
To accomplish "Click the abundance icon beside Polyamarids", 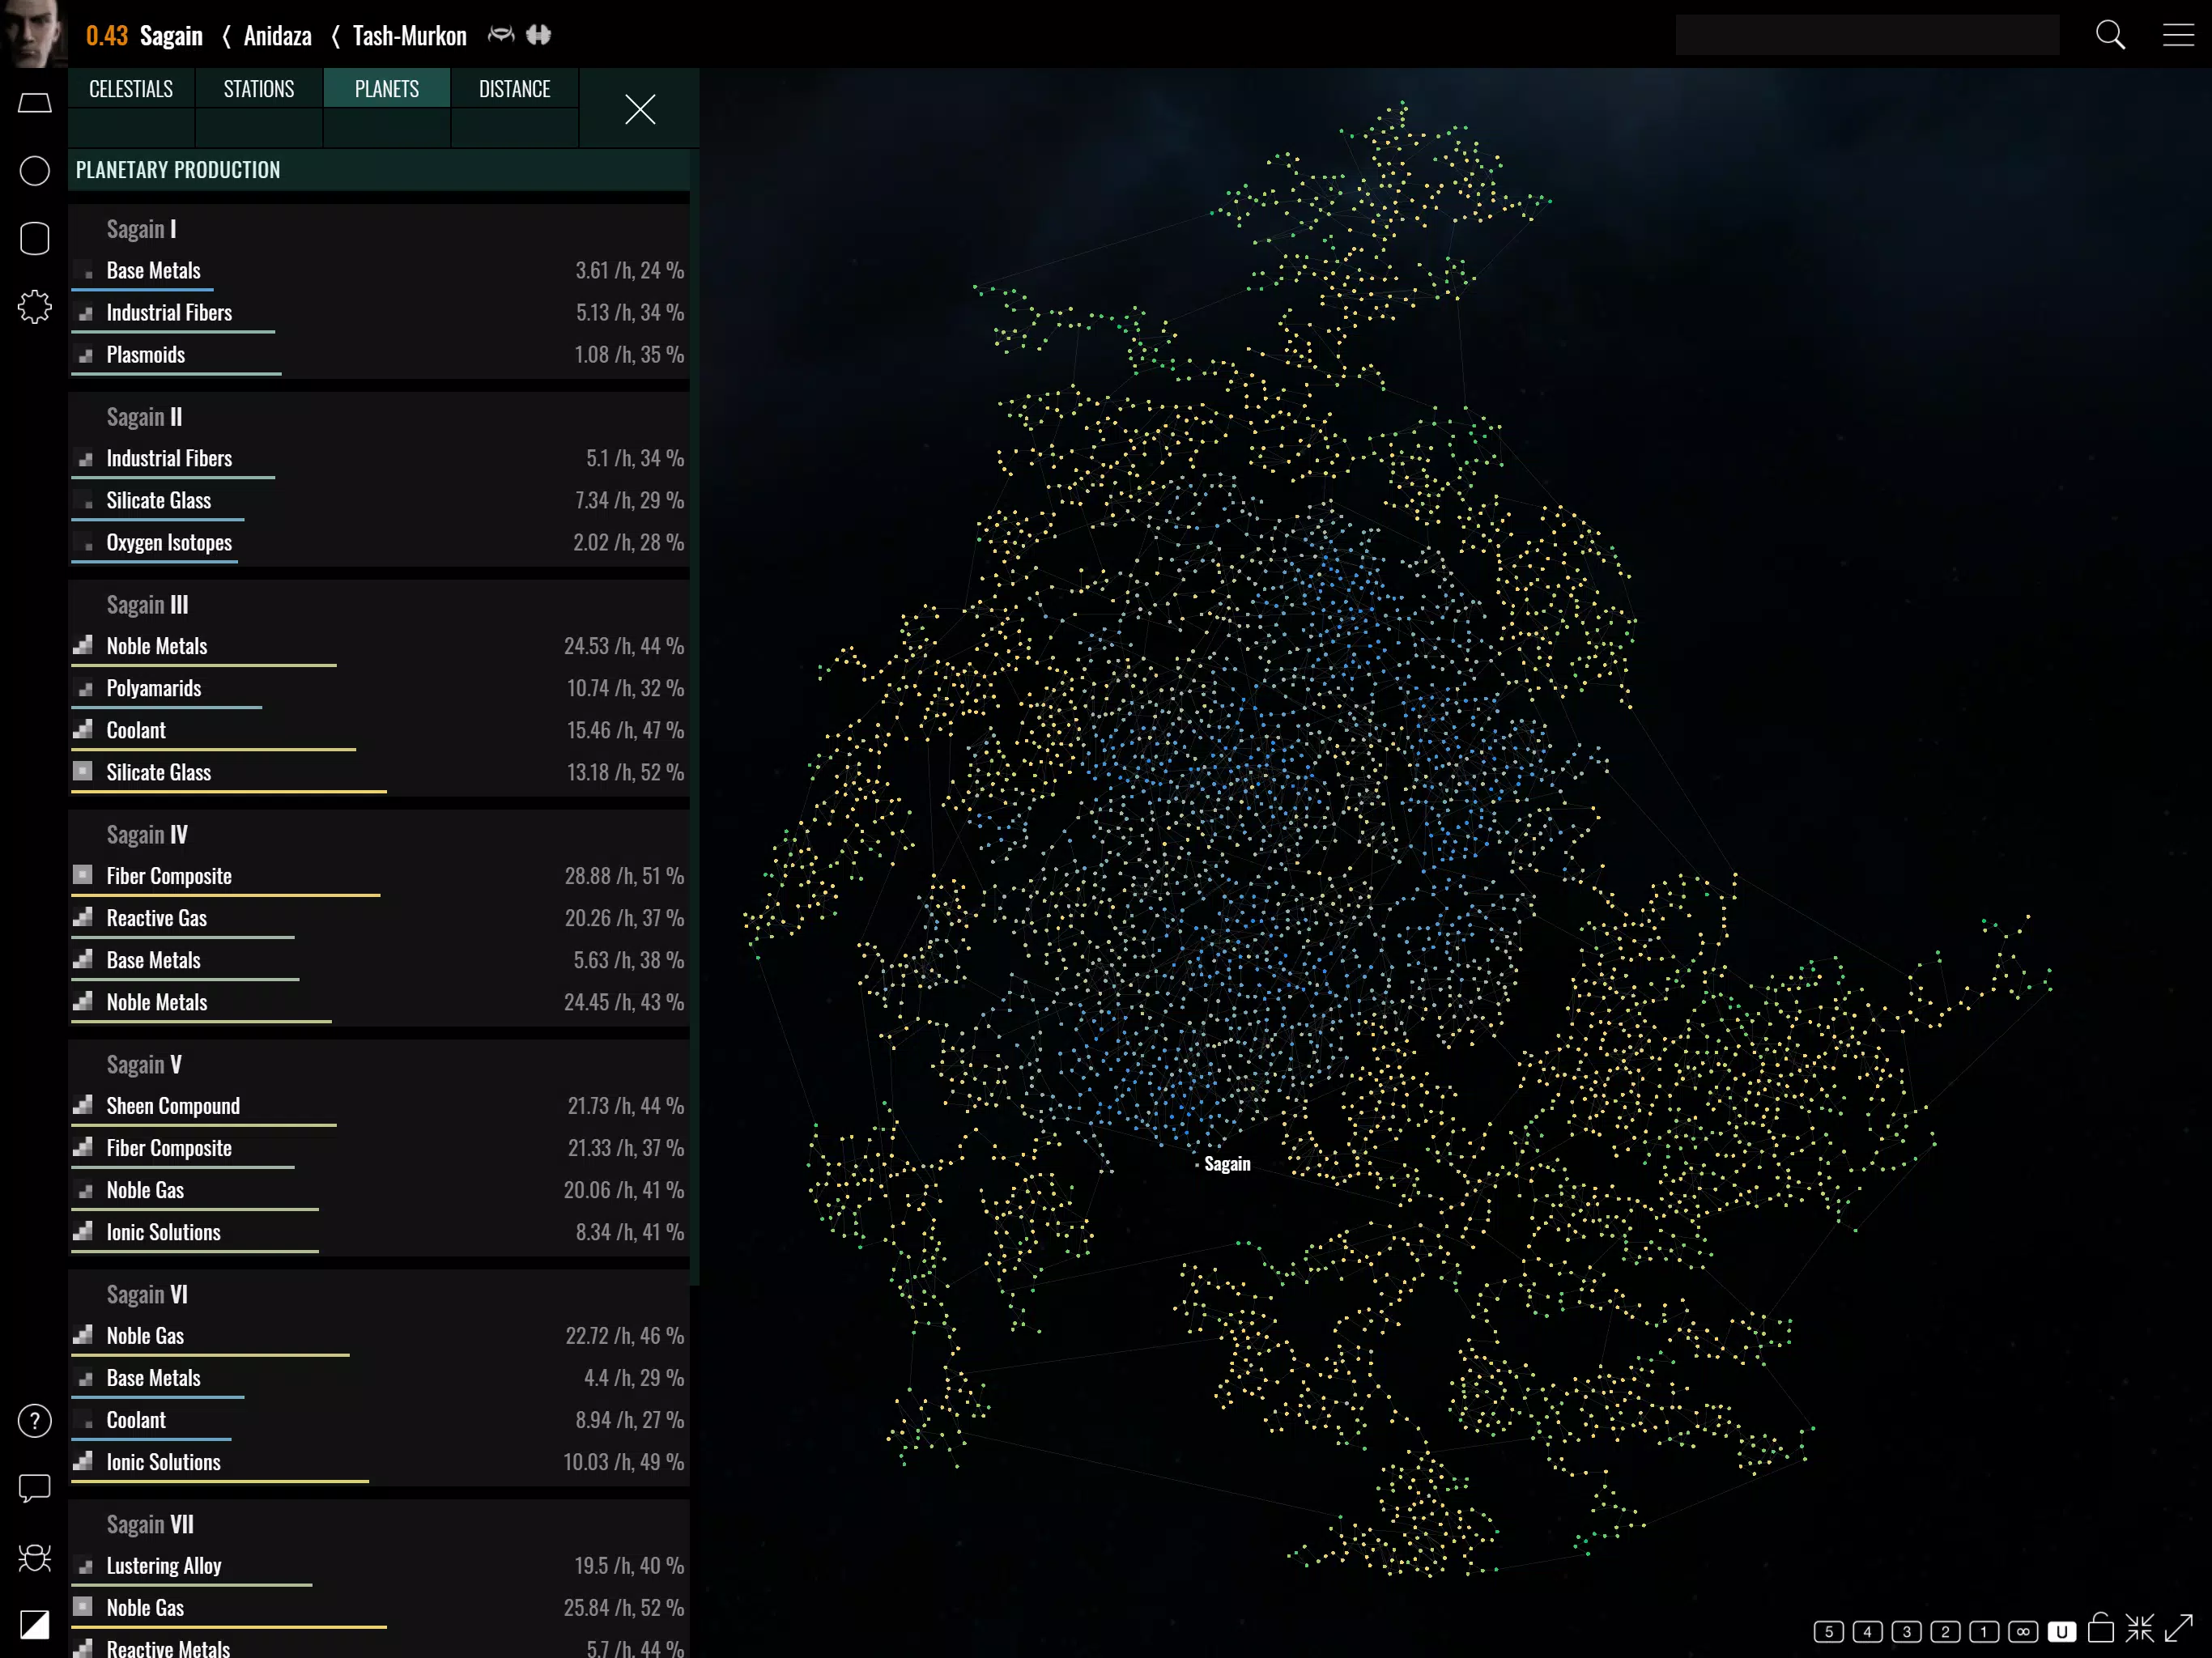I will 84,689.
